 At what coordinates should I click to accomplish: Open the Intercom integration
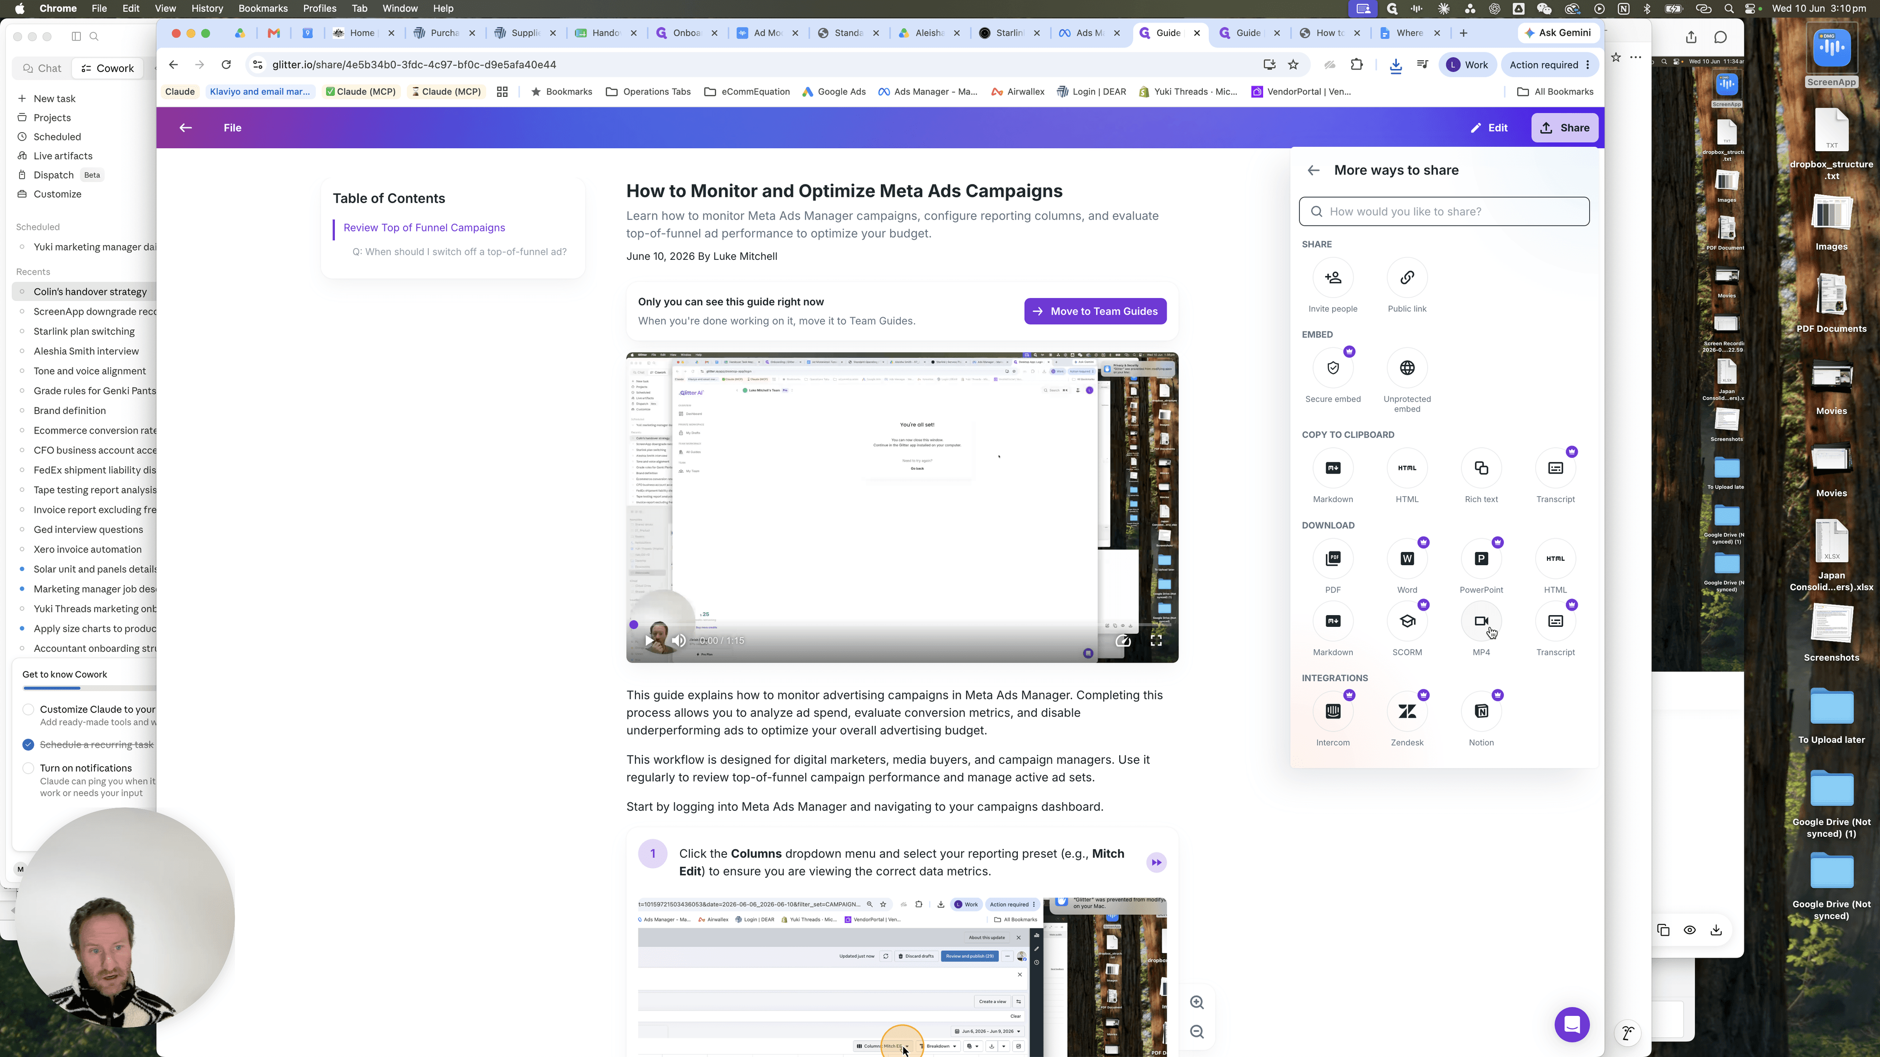[x=1333, y=712]
